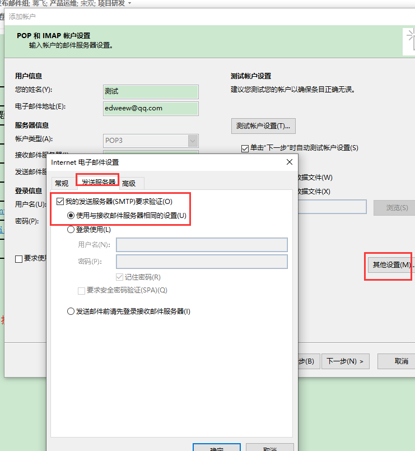
Task: Toggle 我的发送服务器(SMTP)要求验证 checkbox
Action: click(x=60, y=201)
